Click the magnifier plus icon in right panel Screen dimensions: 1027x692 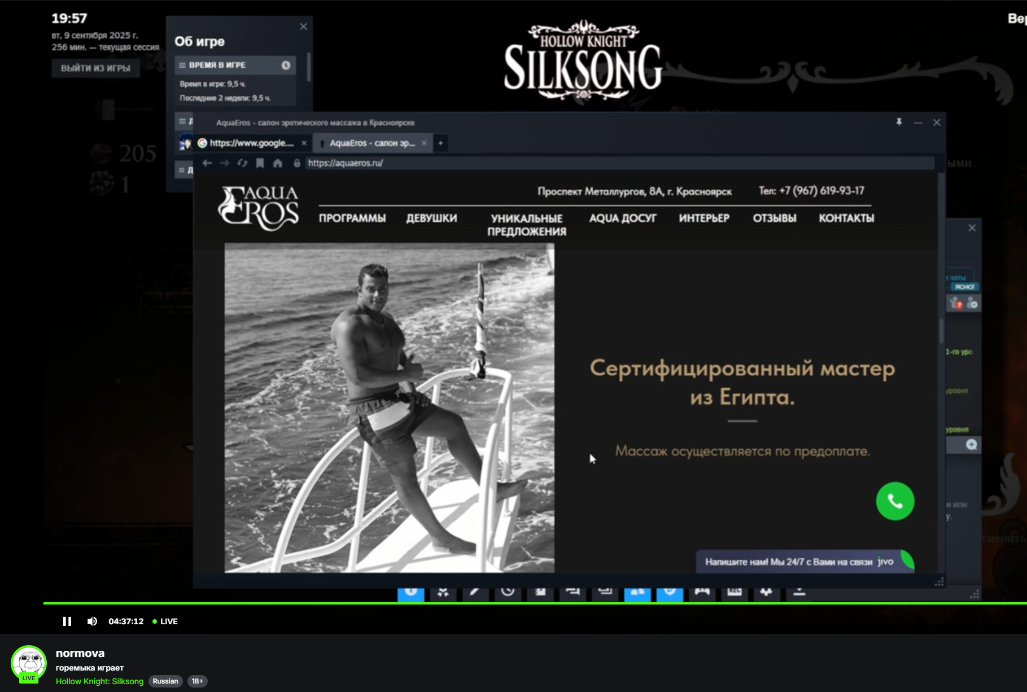[971, 445]
